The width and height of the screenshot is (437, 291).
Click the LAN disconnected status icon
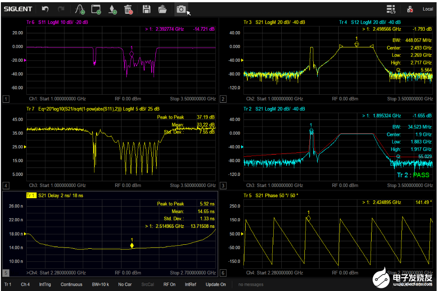[x=410, y=9]
